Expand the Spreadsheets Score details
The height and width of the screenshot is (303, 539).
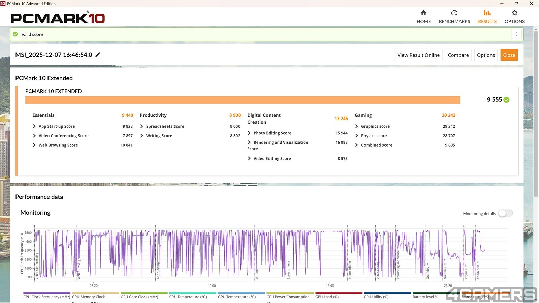click(x=142, y=126)
